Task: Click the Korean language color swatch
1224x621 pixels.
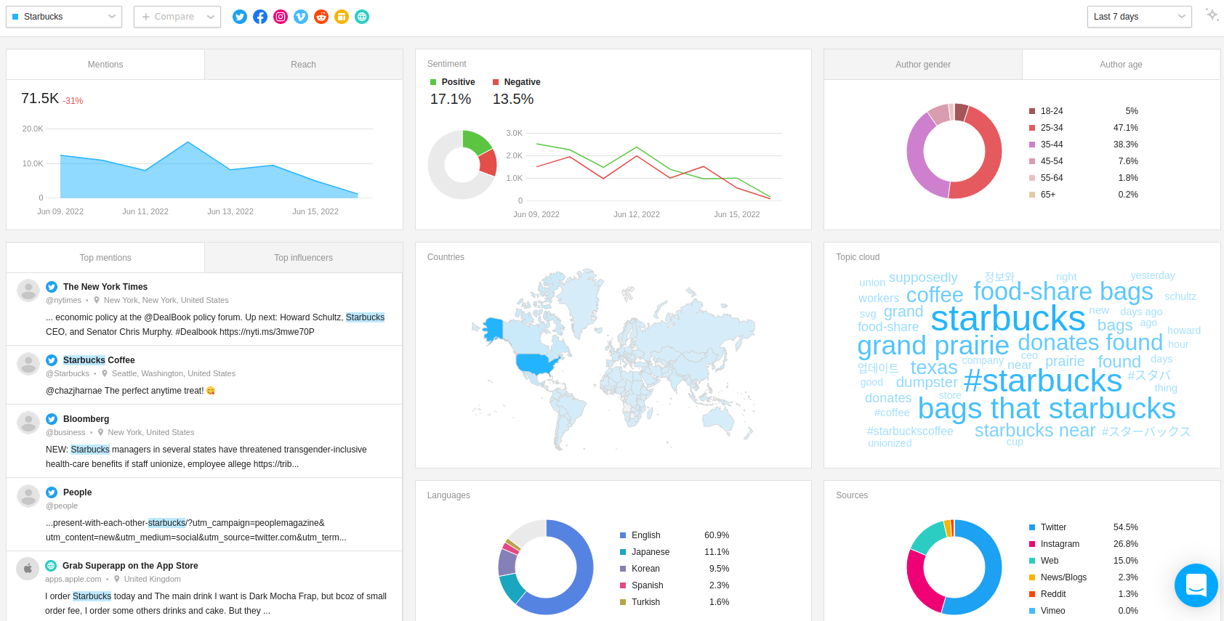Action: [x=623, y=569]
